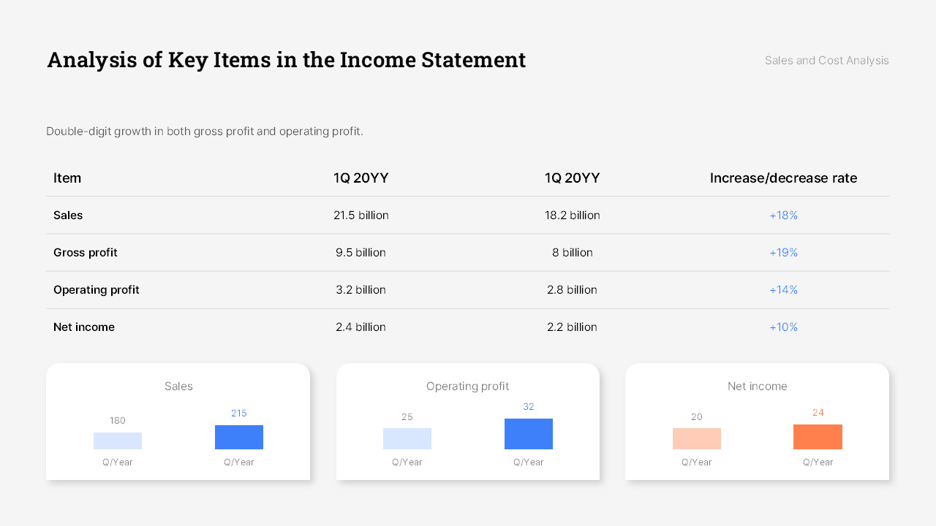Image resolution: width=936 pixels, height=526 pixels.
Task: Click the '+18%' sales growth rate
Action: (x=783, y=215)
